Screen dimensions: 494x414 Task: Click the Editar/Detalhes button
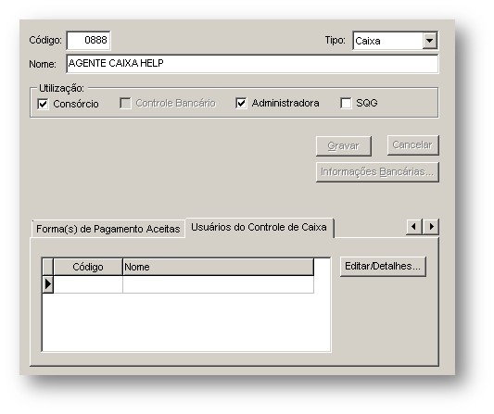tap(383, 267)
